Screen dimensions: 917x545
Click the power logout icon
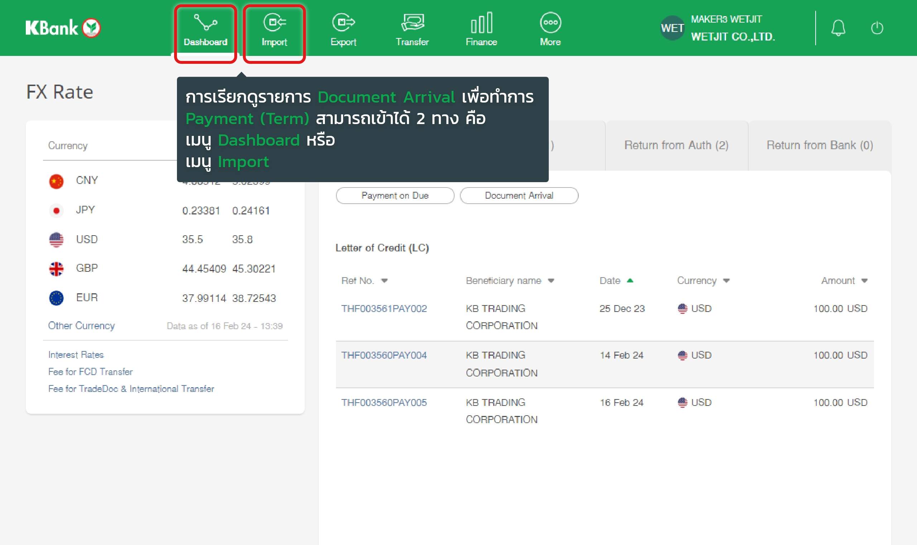877,28
